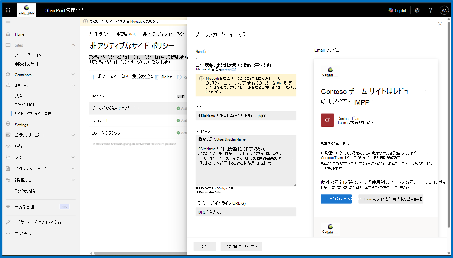Collapse the ポリシー section chevron
Viewport: 453px width, 258px height.
point(73,85)
